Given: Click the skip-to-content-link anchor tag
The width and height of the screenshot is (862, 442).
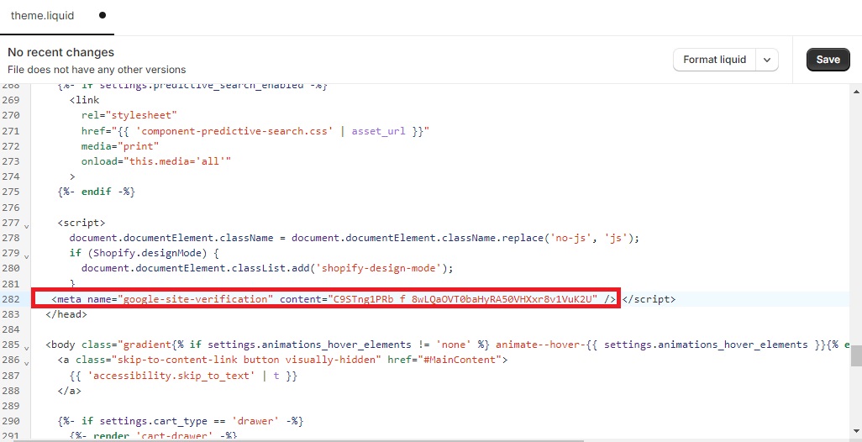Looking at the screenshot, I should (x=282, y=360).
